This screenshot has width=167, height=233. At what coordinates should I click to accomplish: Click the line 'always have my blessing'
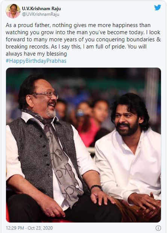coord(36,54)
